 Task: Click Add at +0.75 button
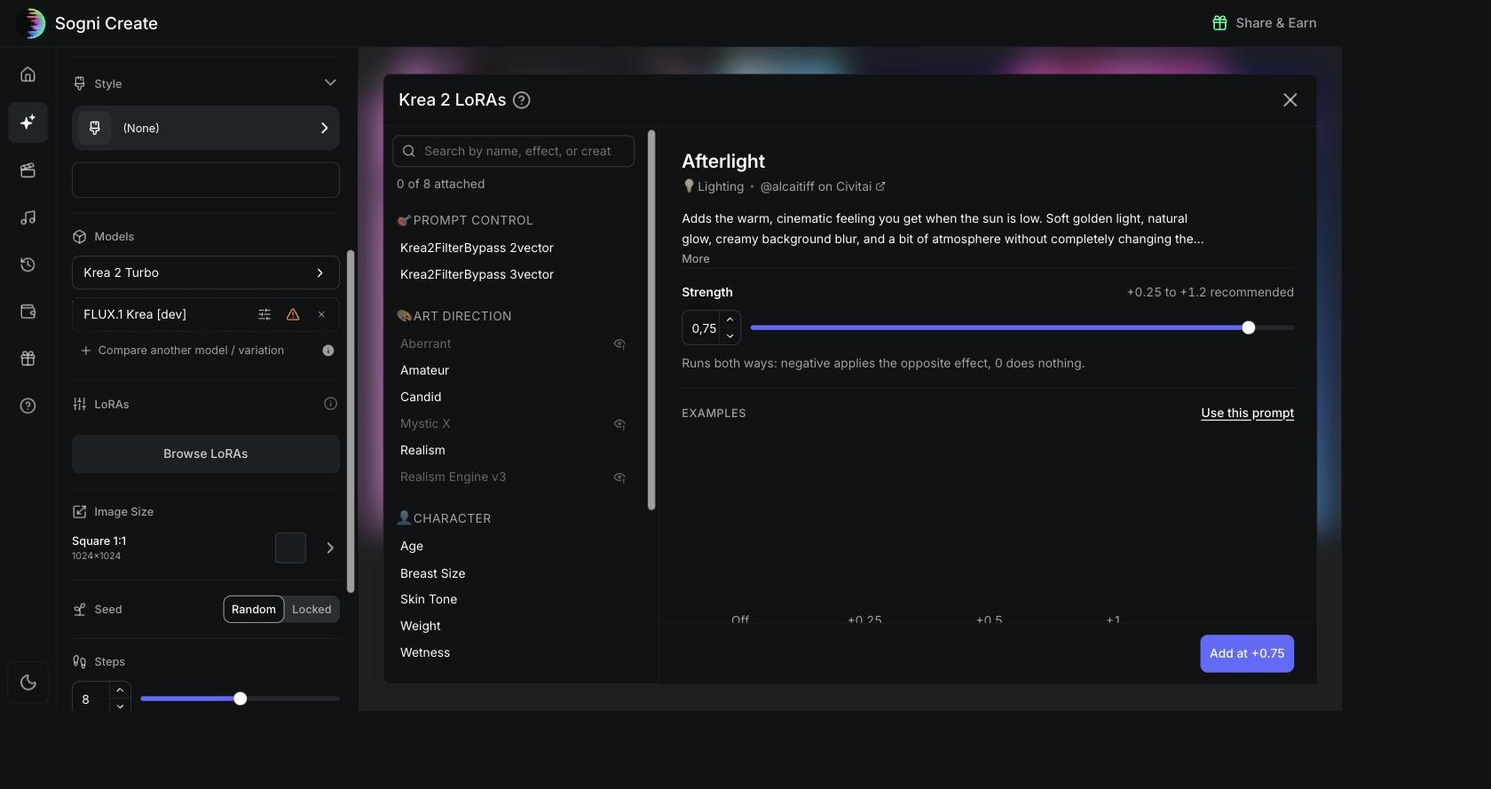coord(1247,654)
